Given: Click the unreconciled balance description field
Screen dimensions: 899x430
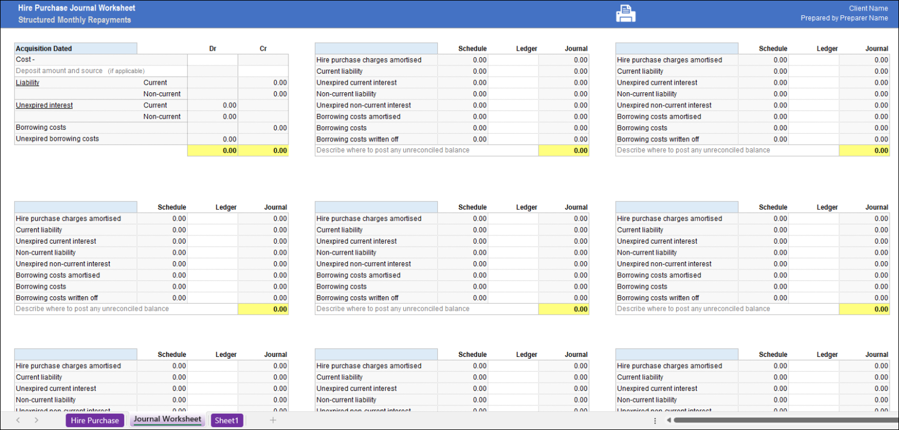Looking at the screenshot, I should (x=410, y=150).
